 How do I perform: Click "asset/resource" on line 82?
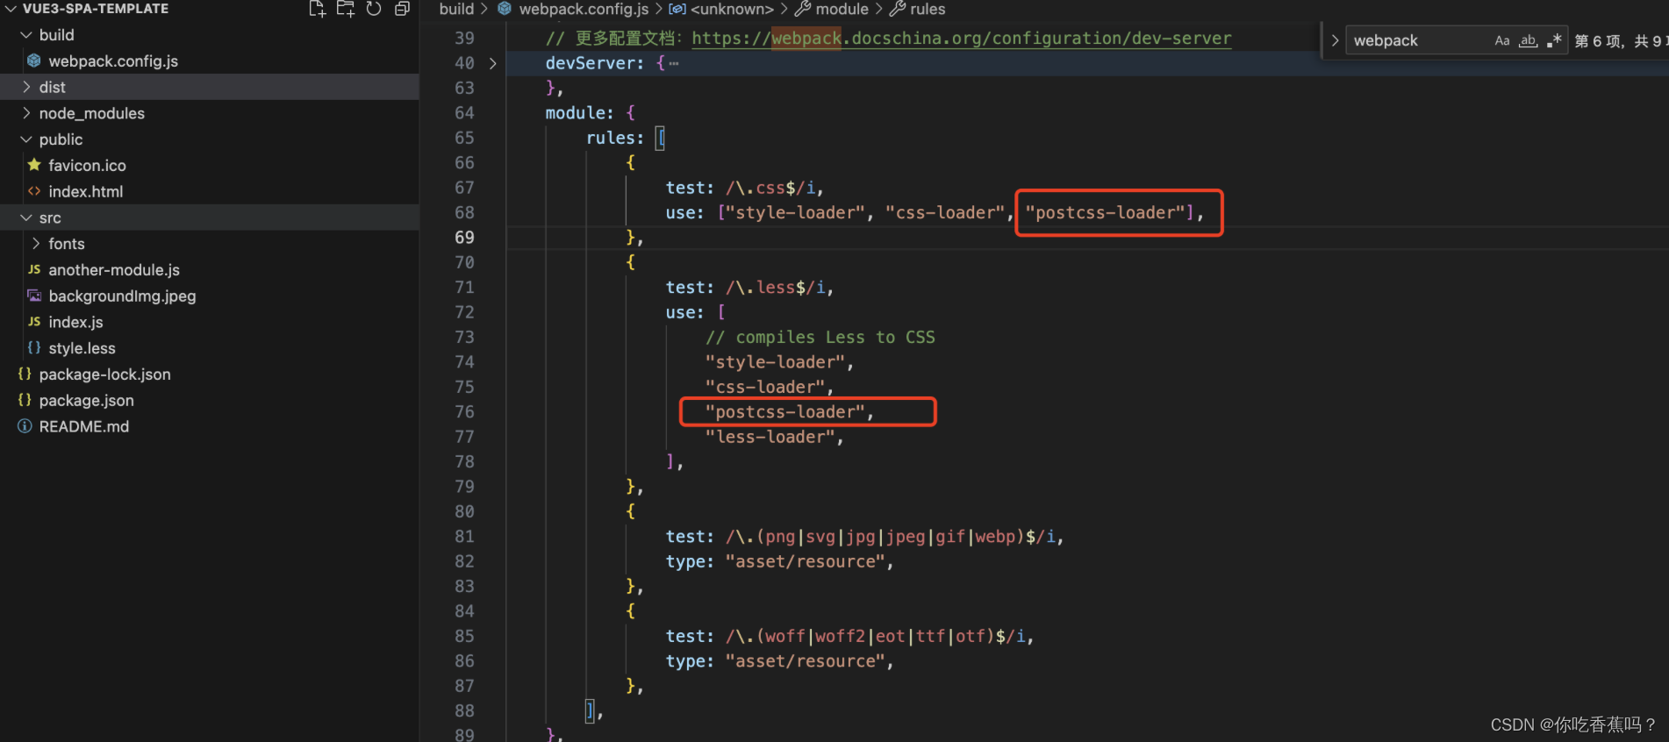click(804, 561)
